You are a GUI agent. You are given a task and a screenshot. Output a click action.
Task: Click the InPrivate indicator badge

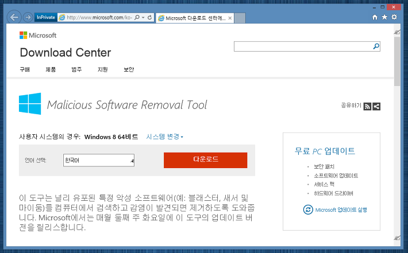[46, 17]
